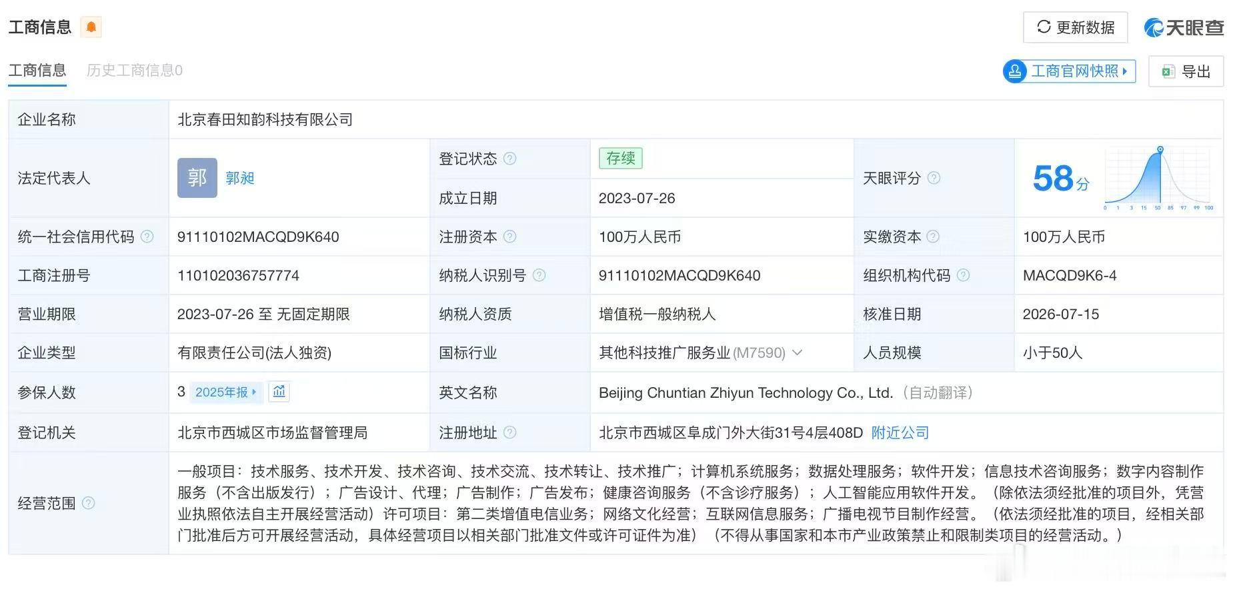Click taxpayer ID value in 纳税人识别号 row
This screenshot has height=593, width=1235.
point(680,275)
